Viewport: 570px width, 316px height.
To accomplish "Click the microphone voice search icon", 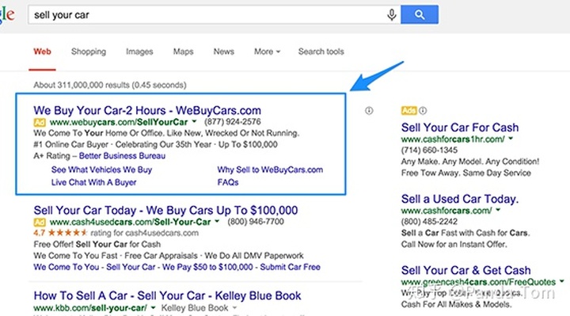I will pos(392,15).
